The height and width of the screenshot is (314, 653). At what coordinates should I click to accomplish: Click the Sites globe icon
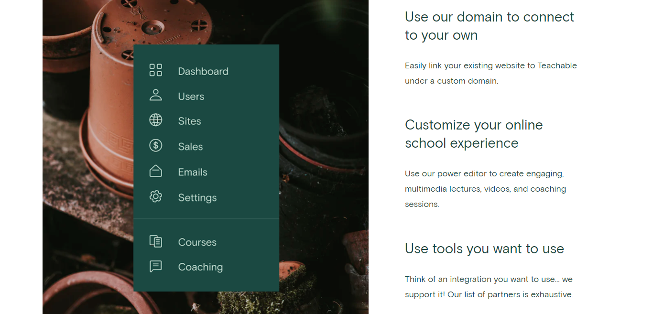tap(156, 120)
